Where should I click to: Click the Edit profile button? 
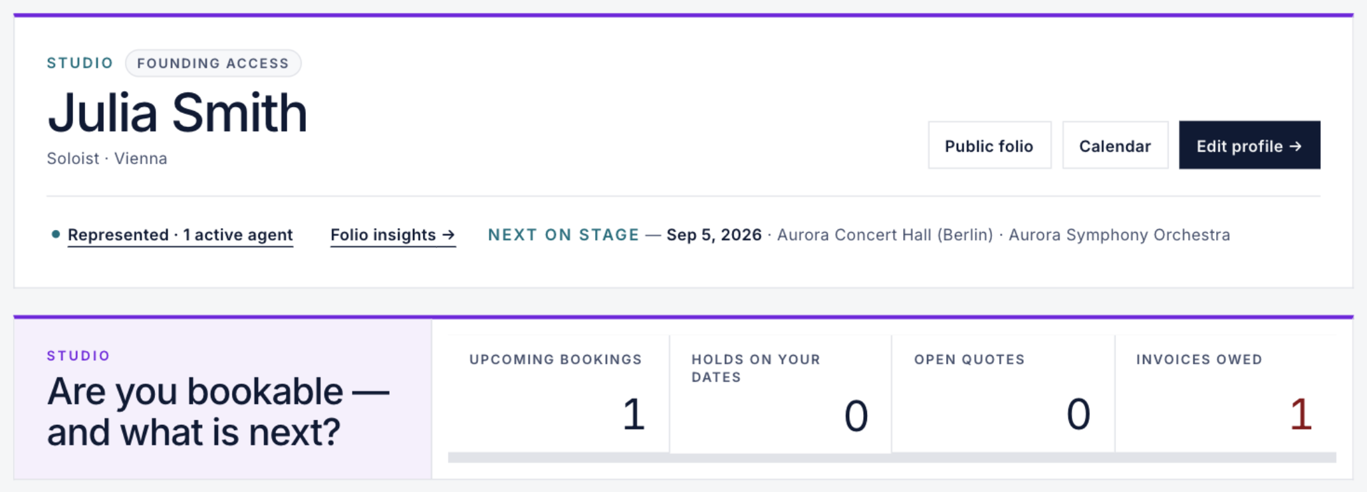click(1249, 145)
